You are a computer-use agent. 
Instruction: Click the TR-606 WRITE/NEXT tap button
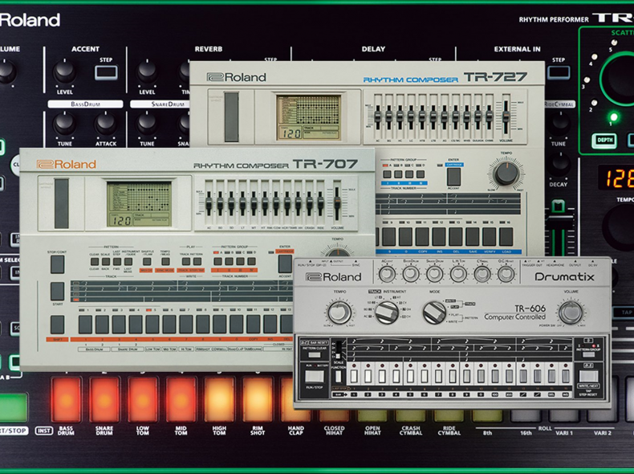coord(588,376)
